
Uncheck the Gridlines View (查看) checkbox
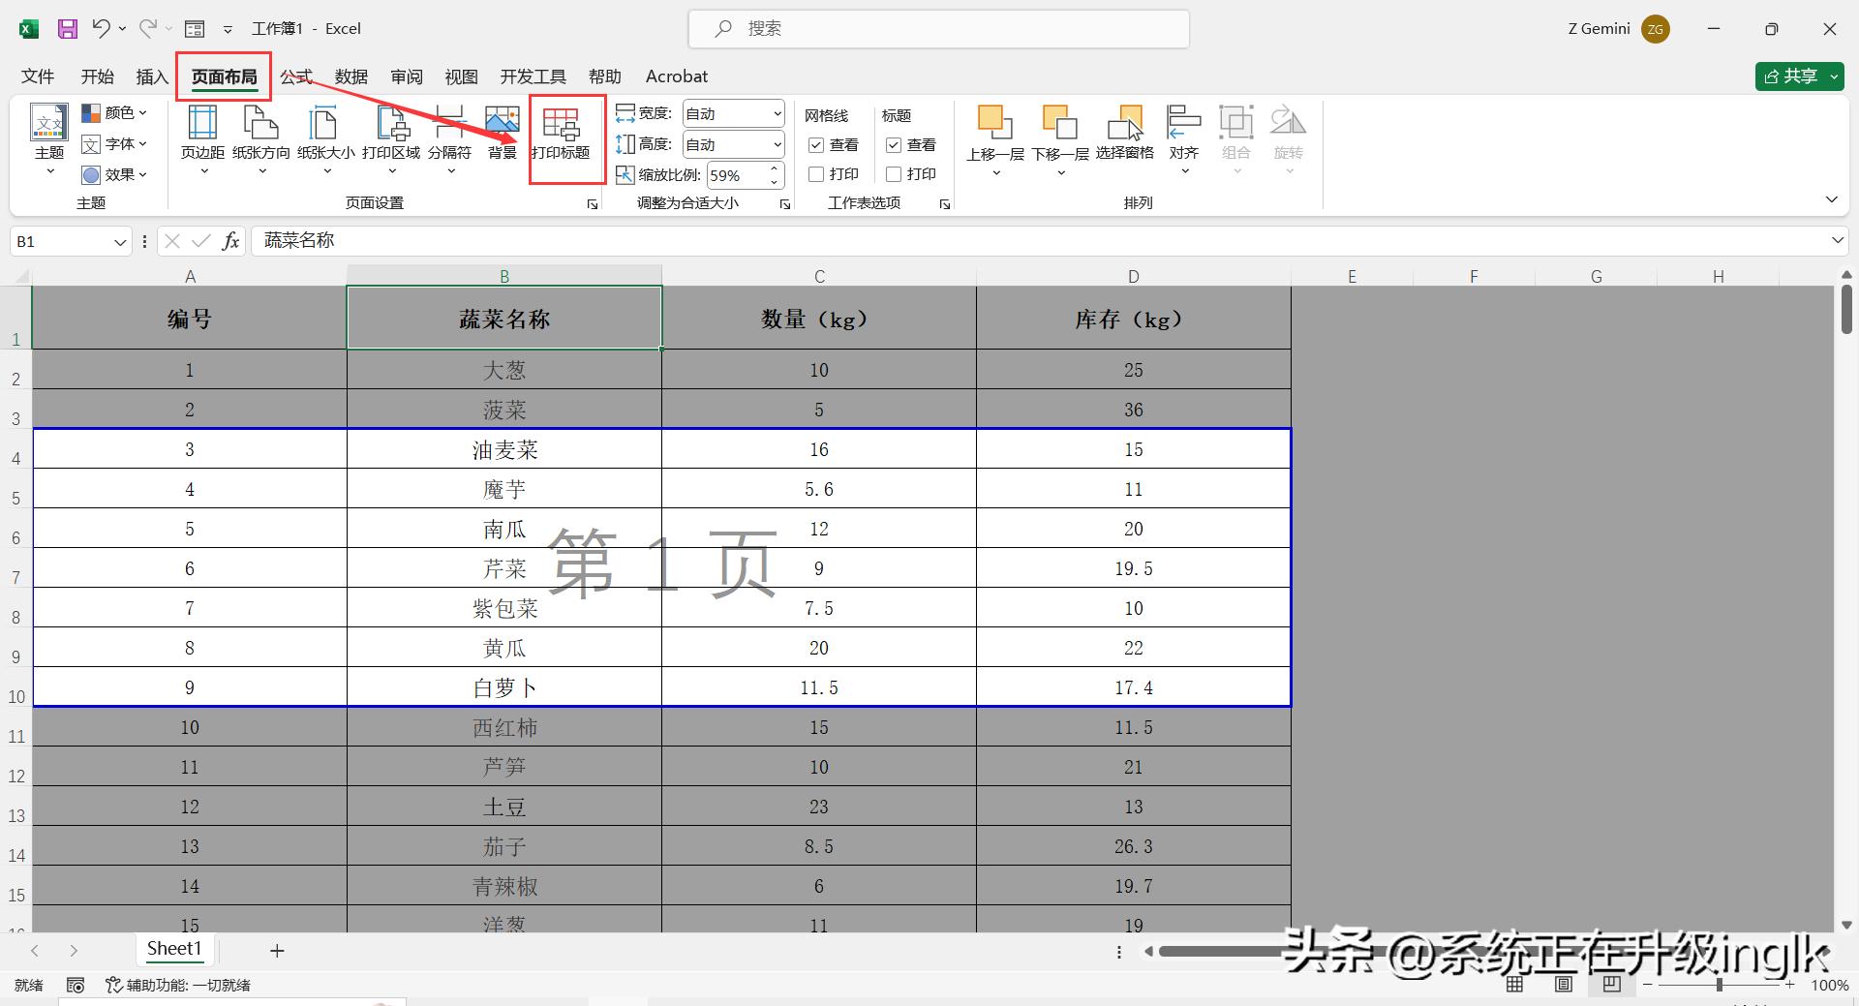(x=816, y=145)
